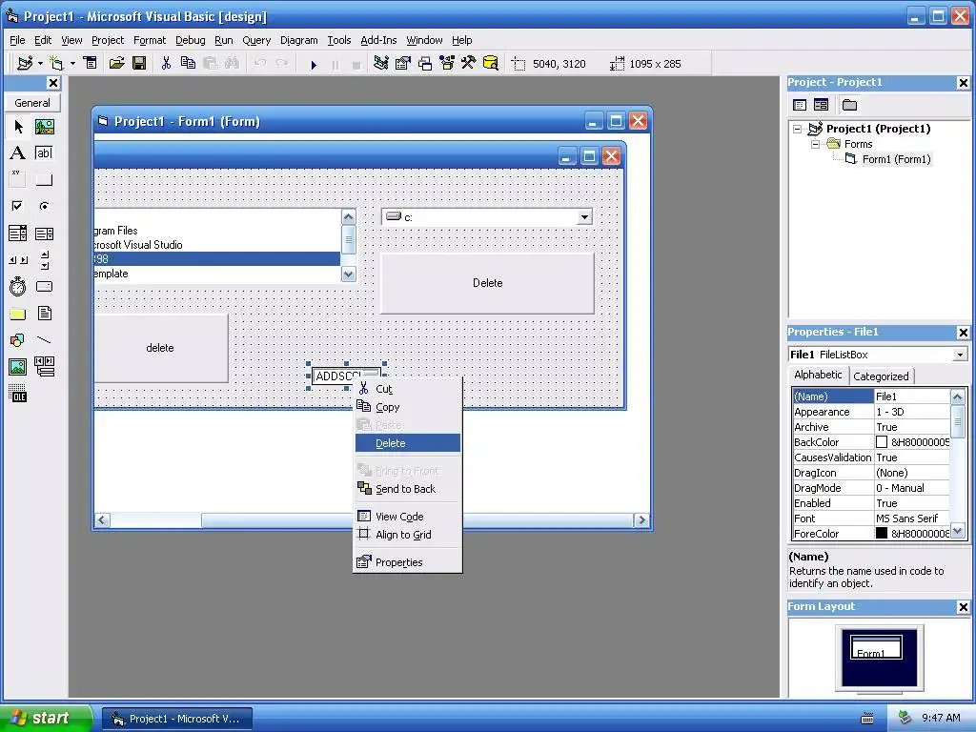Click the Toolbox hammer-and-wrench icon

coord(468,63)
